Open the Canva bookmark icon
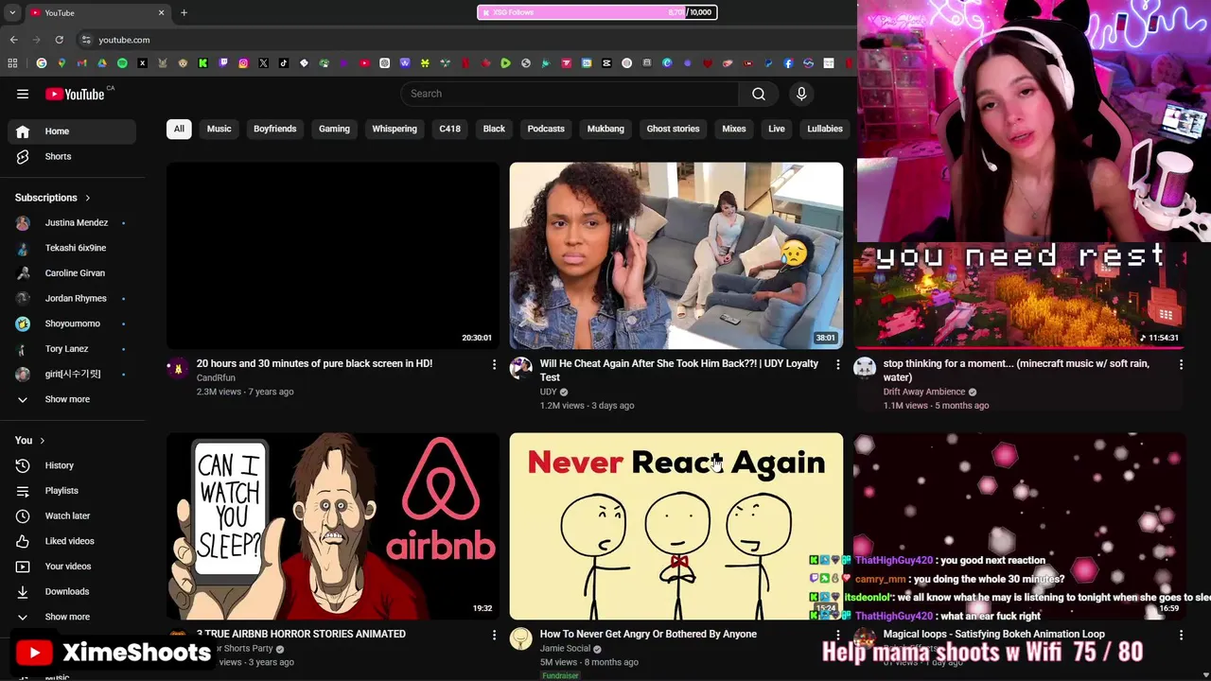Image resolution: width=1211 pixels, height=681 pixels. pyautogui.click(x=667, y=63)
